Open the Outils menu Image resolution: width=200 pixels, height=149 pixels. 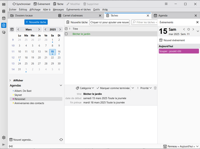tap(96, 9)
